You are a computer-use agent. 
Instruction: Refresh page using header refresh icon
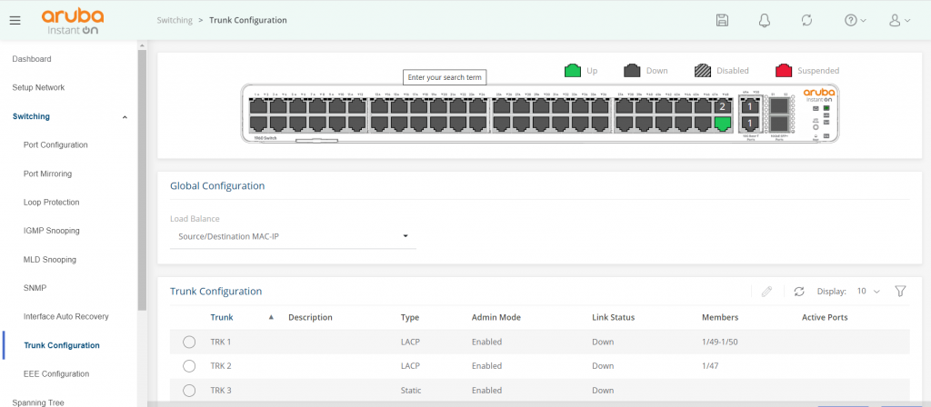coord(806,20)
